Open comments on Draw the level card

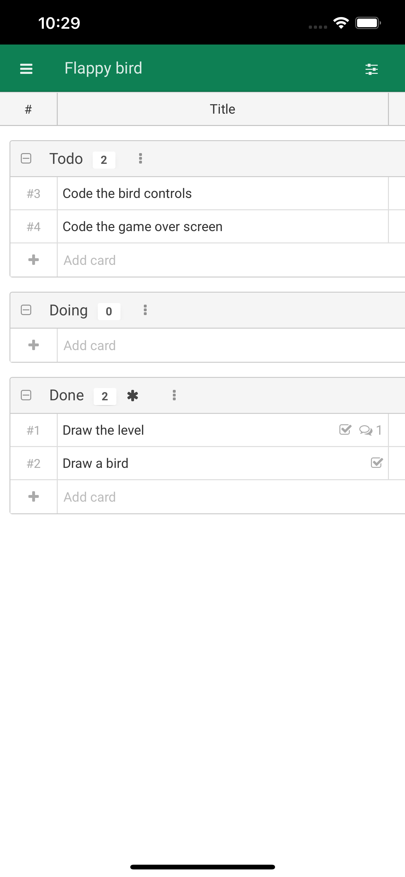click(x=370, y=430)
